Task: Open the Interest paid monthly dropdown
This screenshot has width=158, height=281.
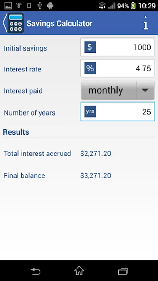Action: [x=117, y=90]
